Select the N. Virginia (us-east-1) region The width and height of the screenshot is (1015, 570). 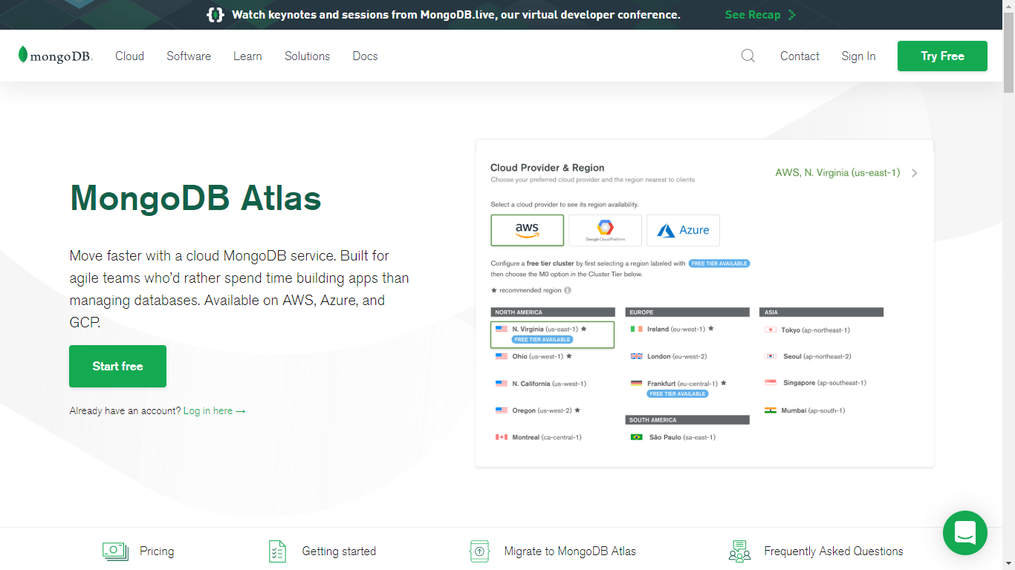click(552, 334)
